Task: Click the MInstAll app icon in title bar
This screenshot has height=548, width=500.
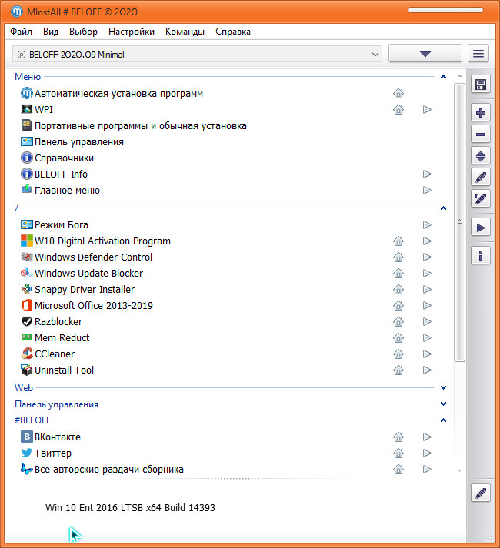Action: coord(16,12)
